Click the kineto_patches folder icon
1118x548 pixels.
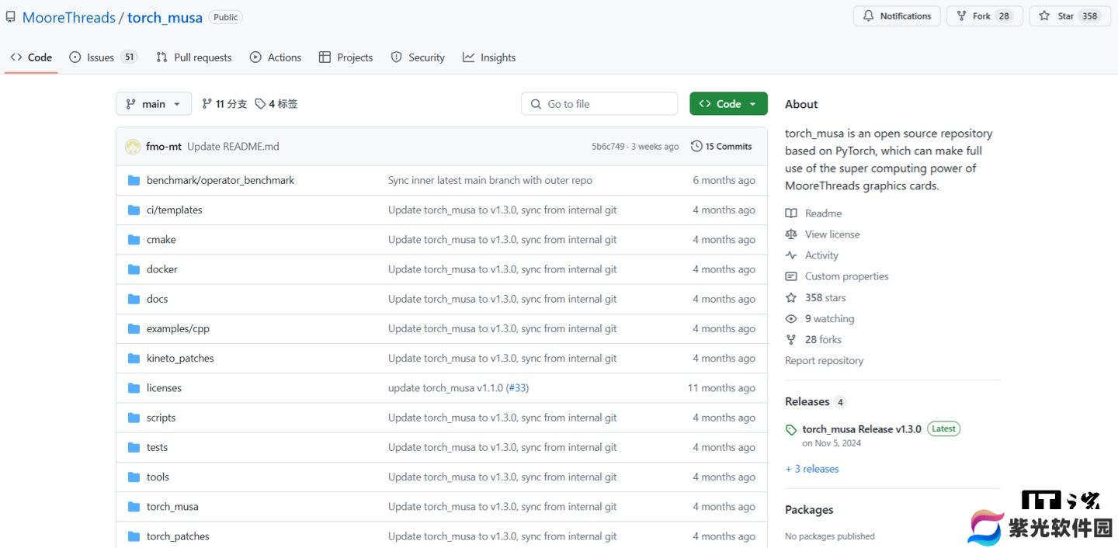pos(134,358)
